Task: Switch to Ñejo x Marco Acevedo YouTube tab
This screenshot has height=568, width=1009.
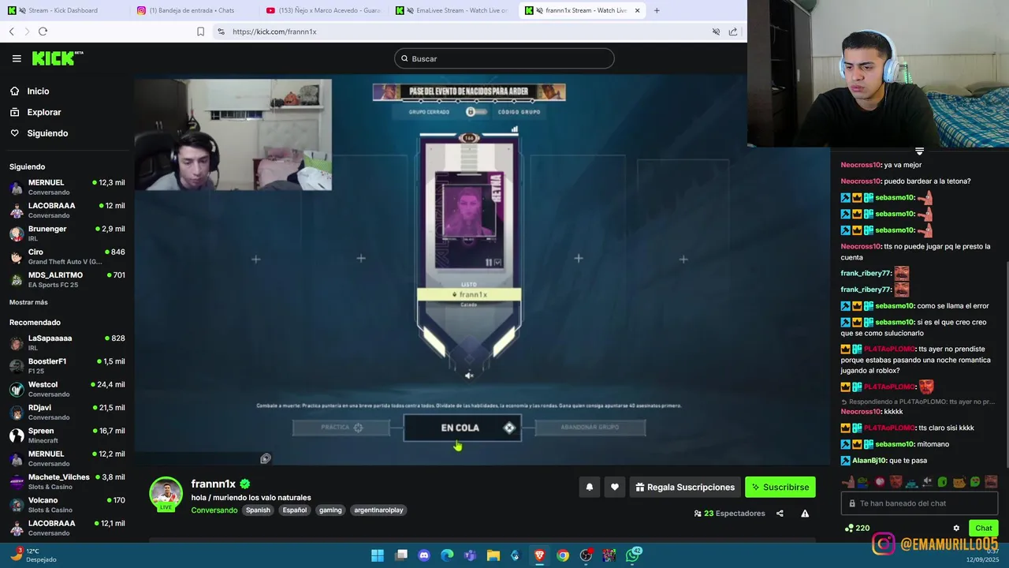Action: point(323,10)
